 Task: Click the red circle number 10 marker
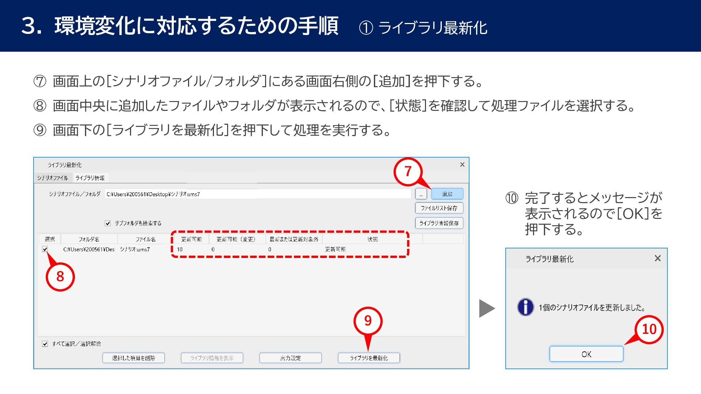649,329
